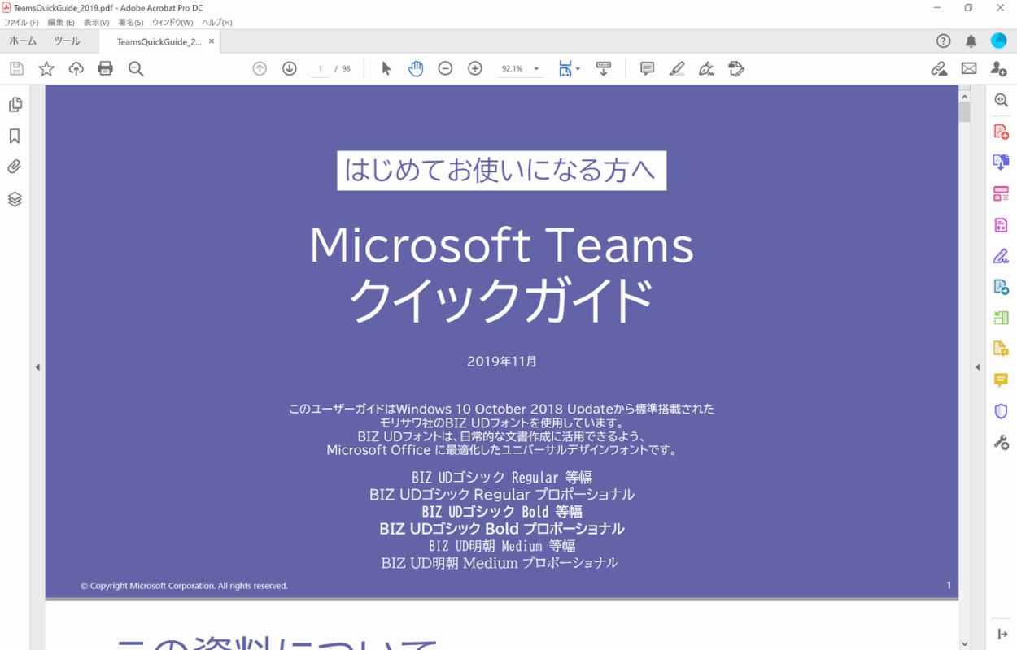Switch to the ツール tab

pos(67,41)
